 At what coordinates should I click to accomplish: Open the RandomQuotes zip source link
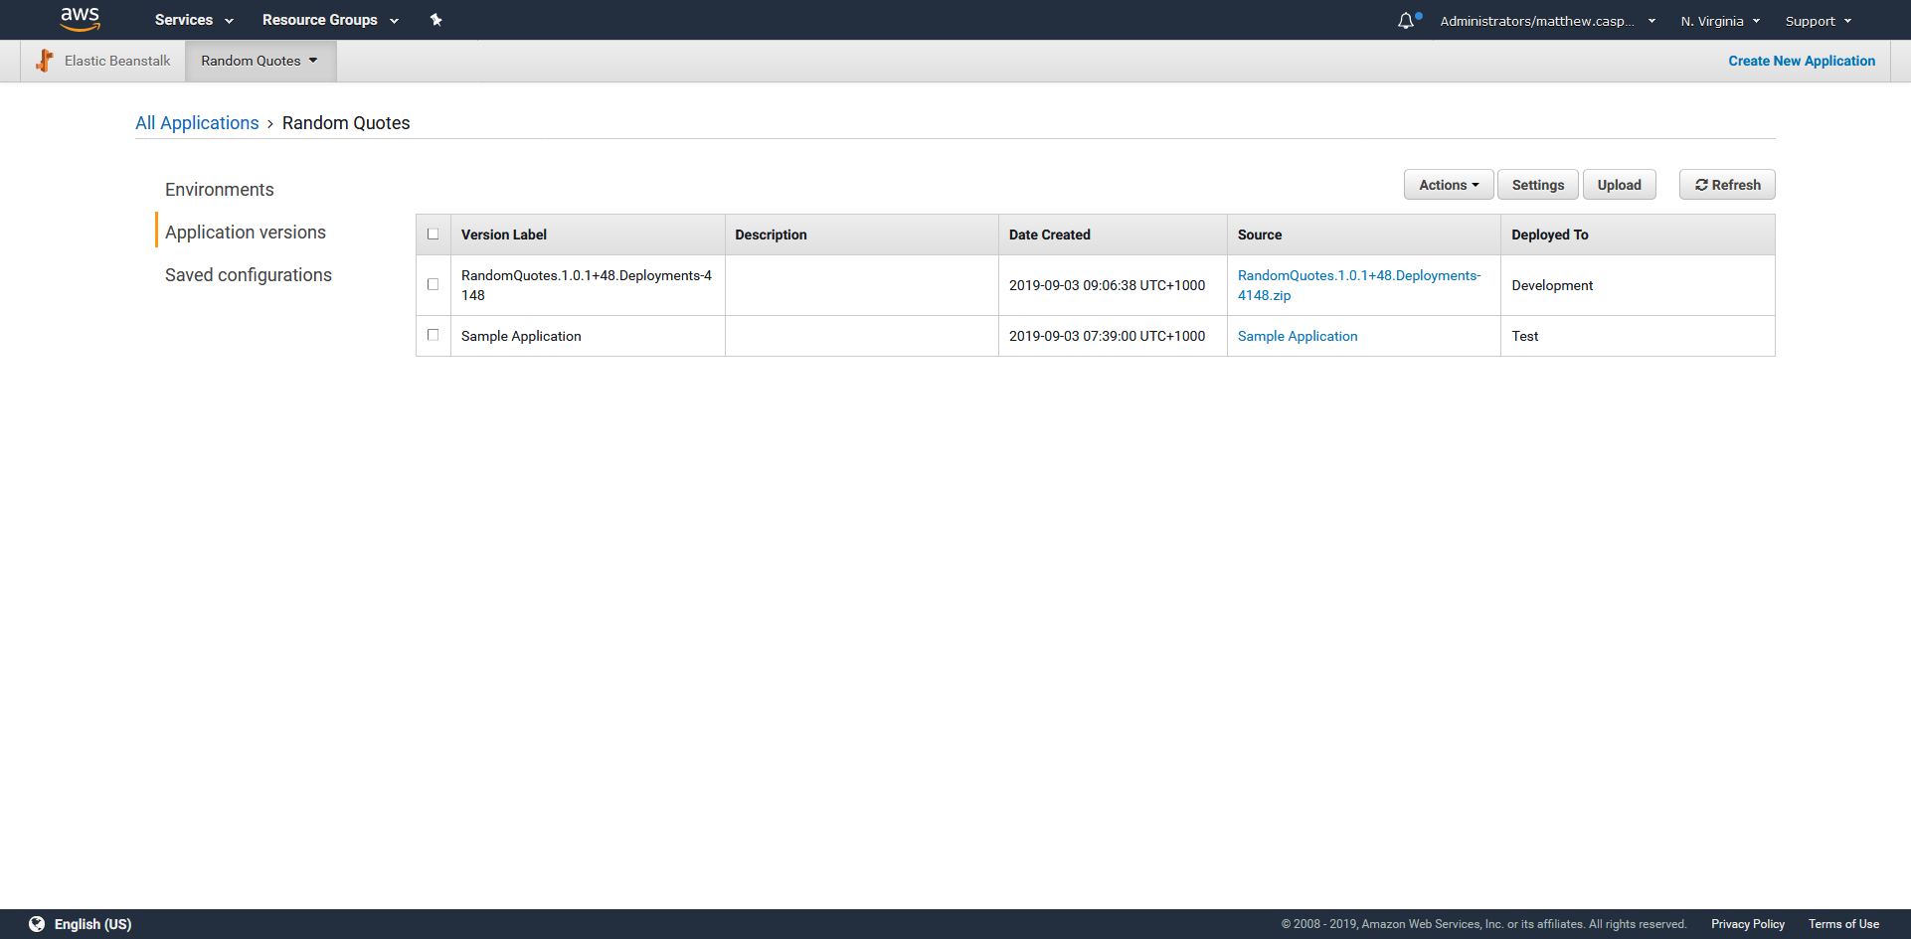[1358, 285]
